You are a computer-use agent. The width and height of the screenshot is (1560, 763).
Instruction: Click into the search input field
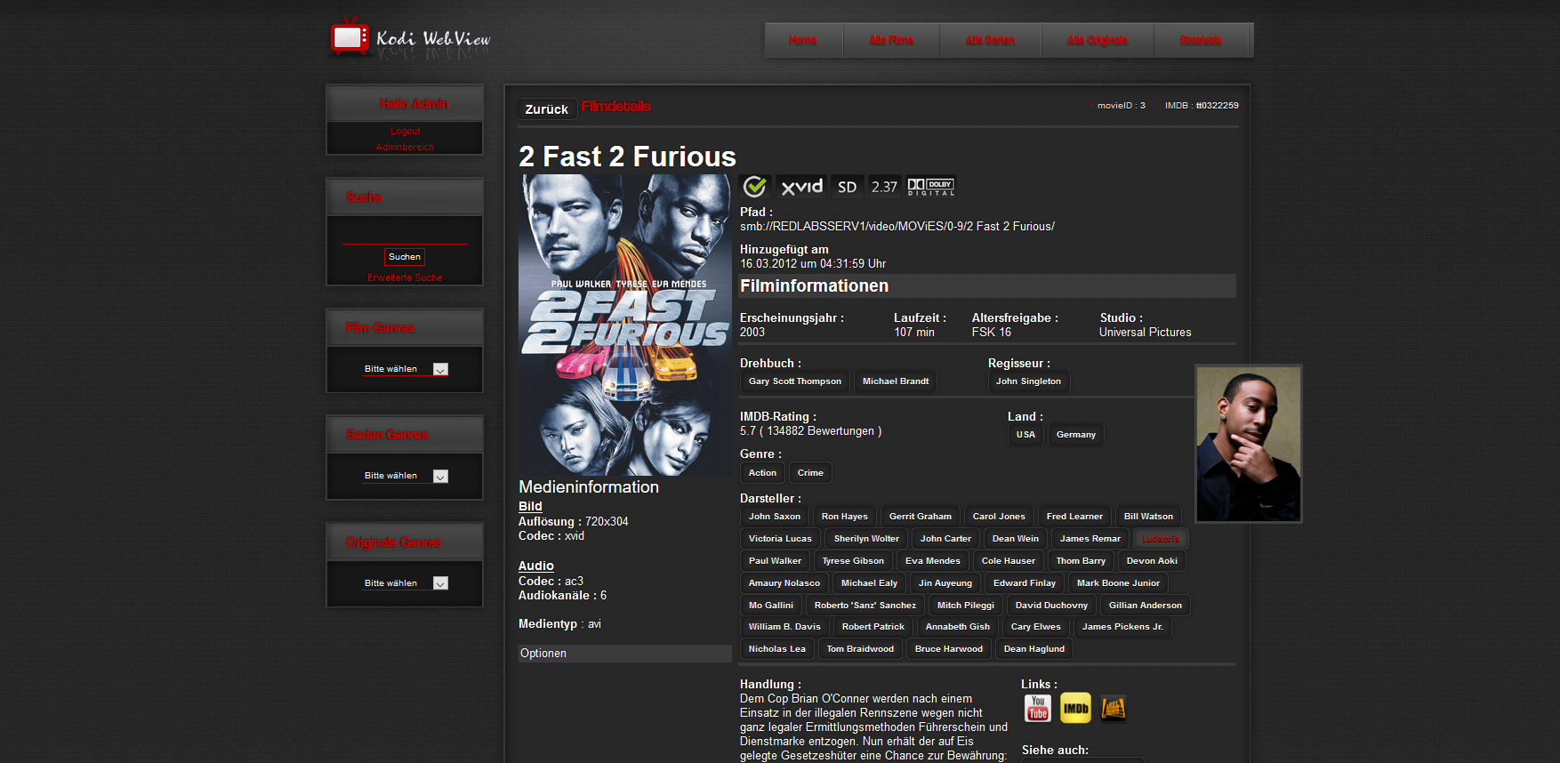(x=405, y=233)
